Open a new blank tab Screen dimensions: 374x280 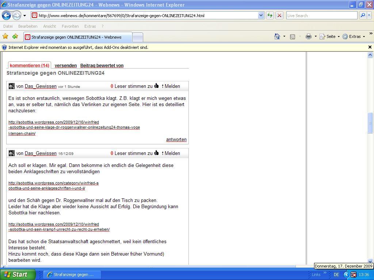[138, 38]
